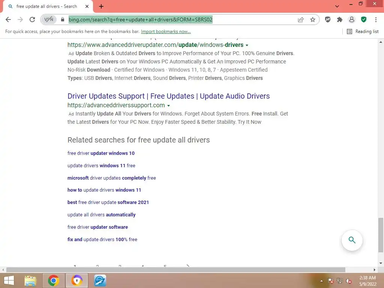Go back to the previous page

pyautogui.click(x=8, y=19)
